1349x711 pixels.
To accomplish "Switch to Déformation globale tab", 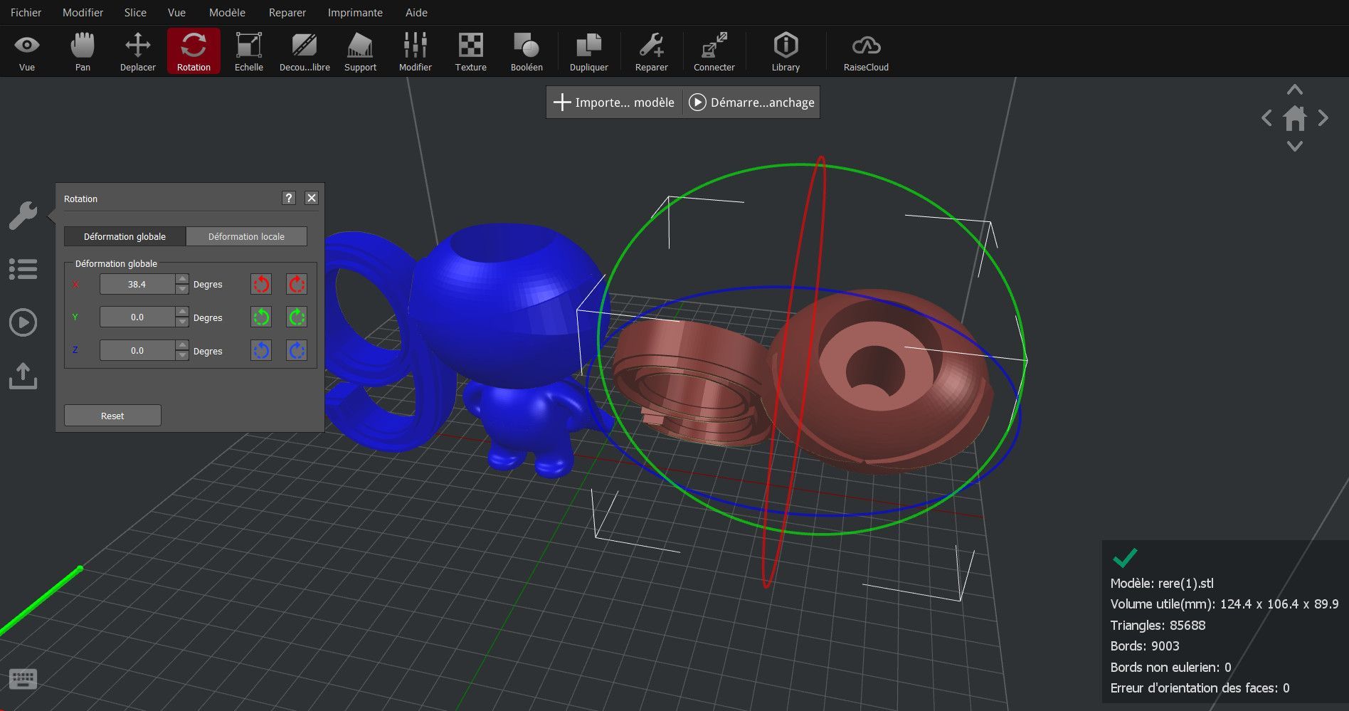I will [125, 236].
